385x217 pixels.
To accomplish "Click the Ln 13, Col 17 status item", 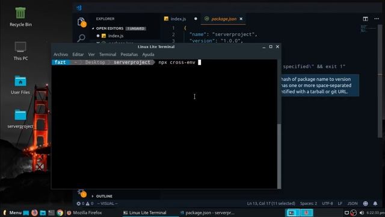I will 271,204.
